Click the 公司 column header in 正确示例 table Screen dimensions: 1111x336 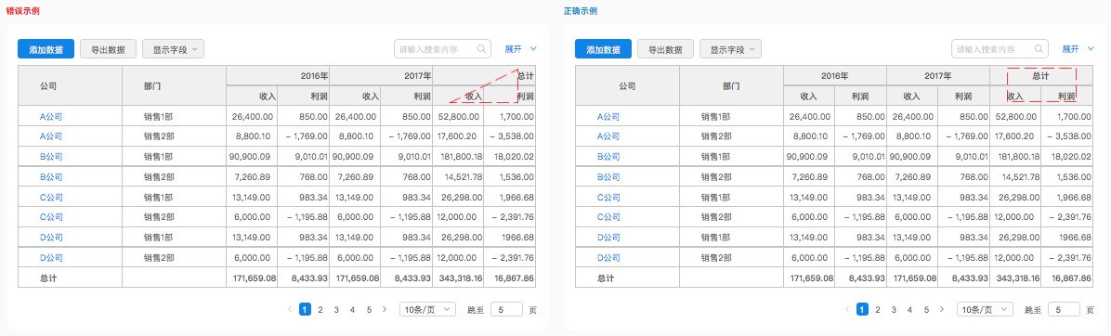point(627,85)
